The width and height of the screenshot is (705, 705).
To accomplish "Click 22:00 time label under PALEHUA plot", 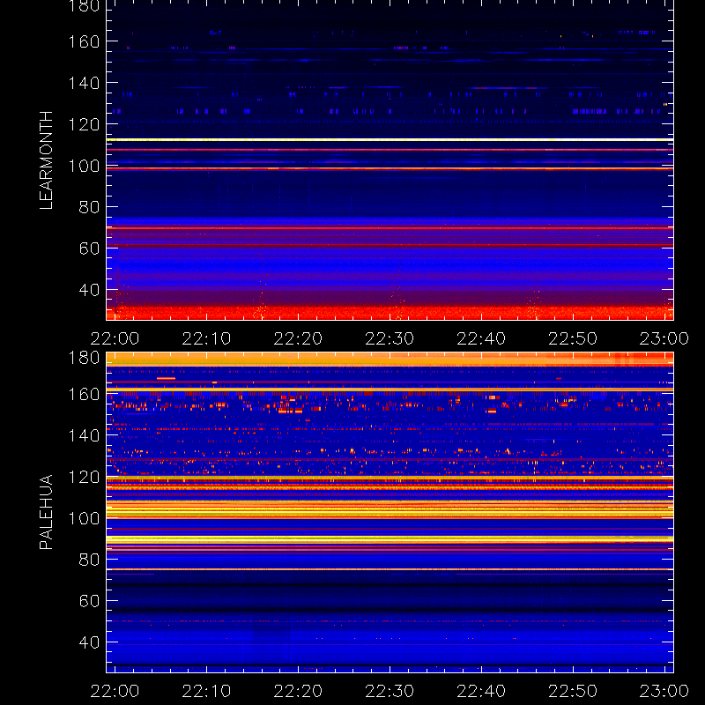I will click(x=115, y=691).
